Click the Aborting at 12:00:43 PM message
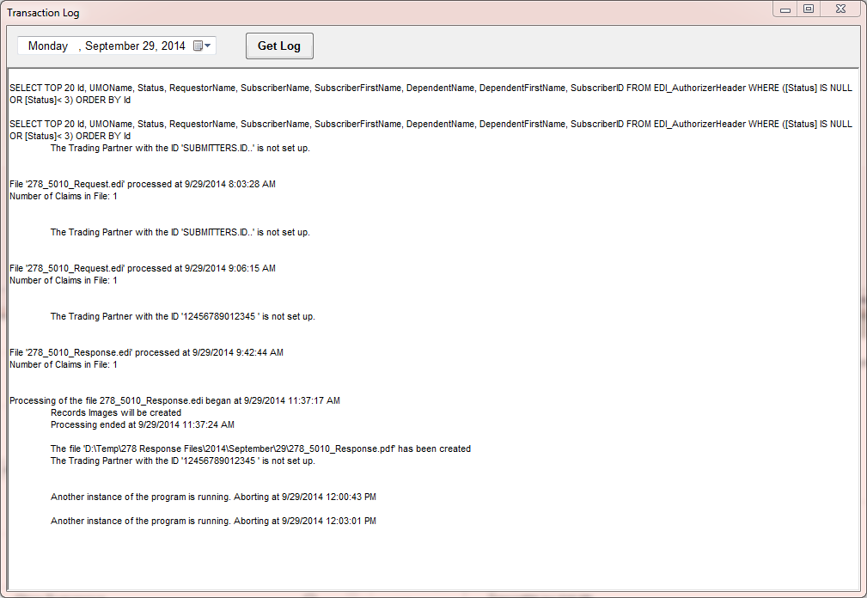Image resolution: width=867 pixels, height=598 pixels. pos(213,497)
